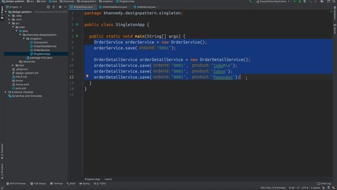Select HELP.md in the project tree
Screen dimensions: 337x190
tap(21, 77)
